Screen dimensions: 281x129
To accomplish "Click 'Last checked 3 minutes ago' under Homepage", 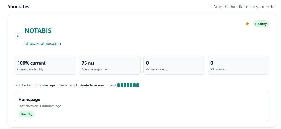I will (x=40, y=106).
